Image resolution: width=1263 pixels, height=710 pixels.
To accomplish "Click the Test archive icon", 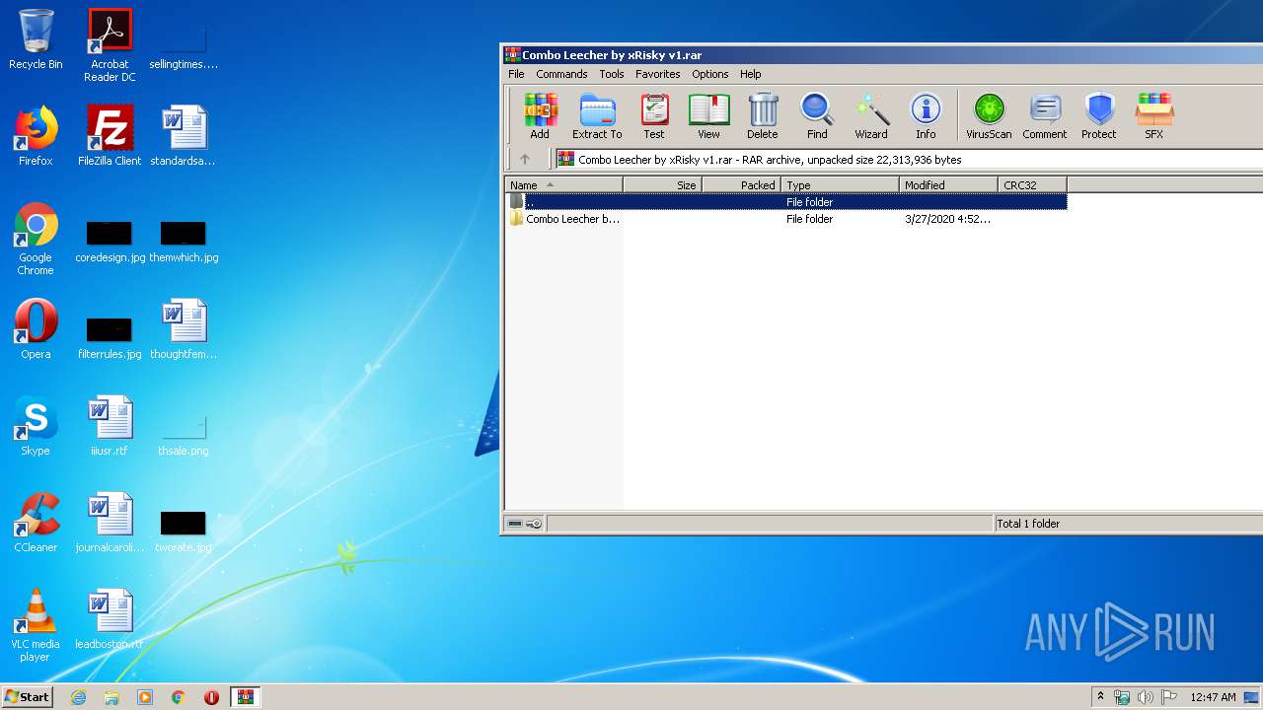I will [654, 116].
